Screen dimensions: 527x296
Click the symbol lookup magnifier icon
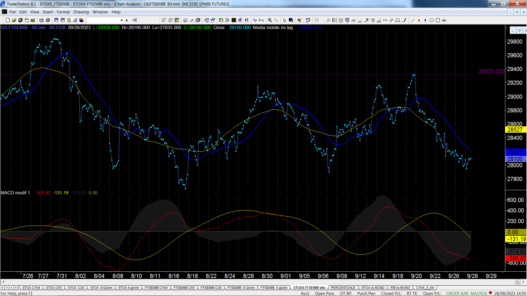134,20
